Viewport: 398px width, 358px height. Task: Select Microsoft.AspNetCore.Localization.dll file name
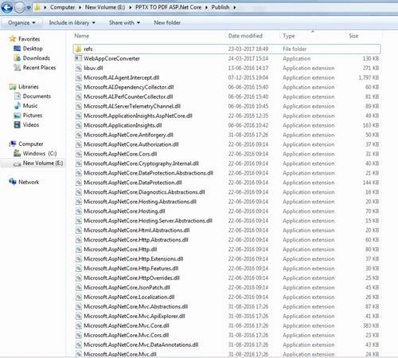[x=129, y=297]
